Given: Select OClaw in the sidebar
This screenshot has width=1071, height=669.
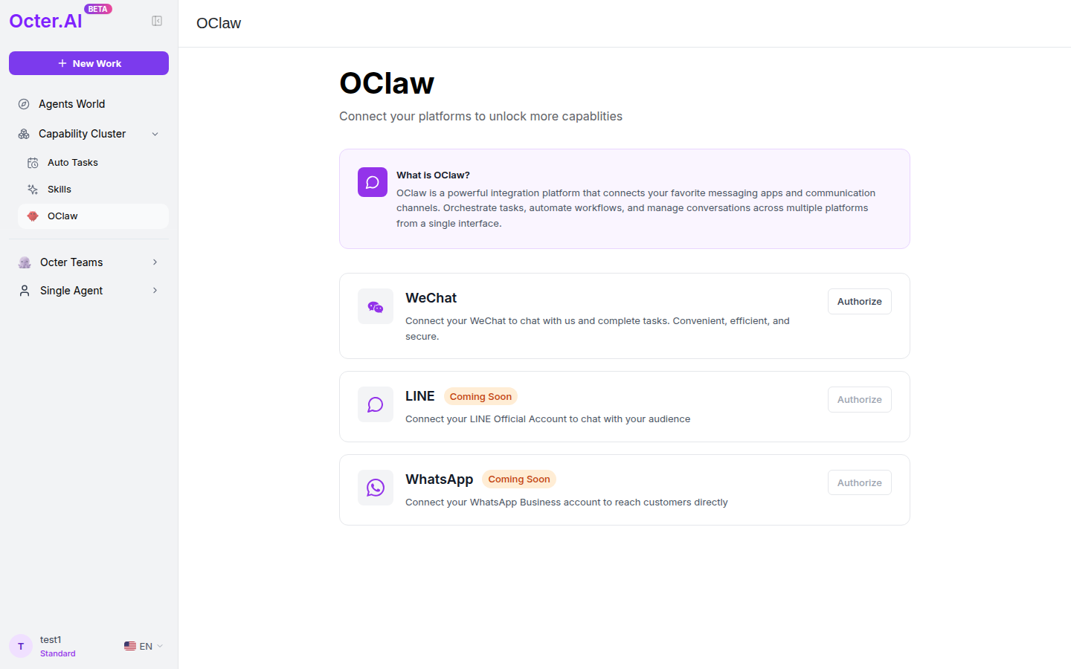Looking at the screenshot, I should (93, 216).
